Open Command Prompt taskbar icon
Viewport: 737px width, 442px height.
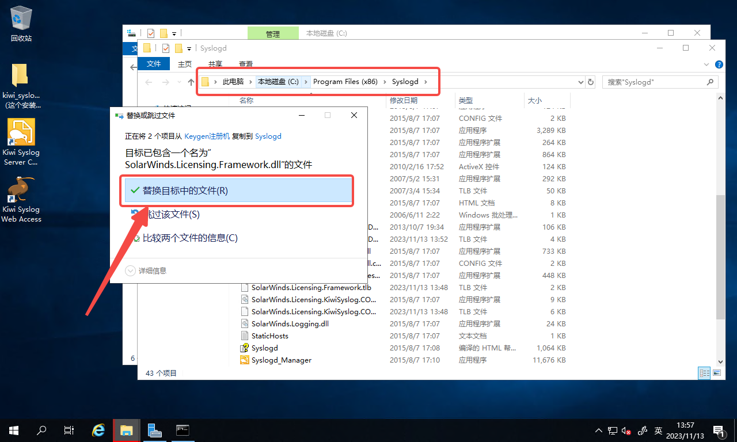pyautogui.click(x=183, y=430)
